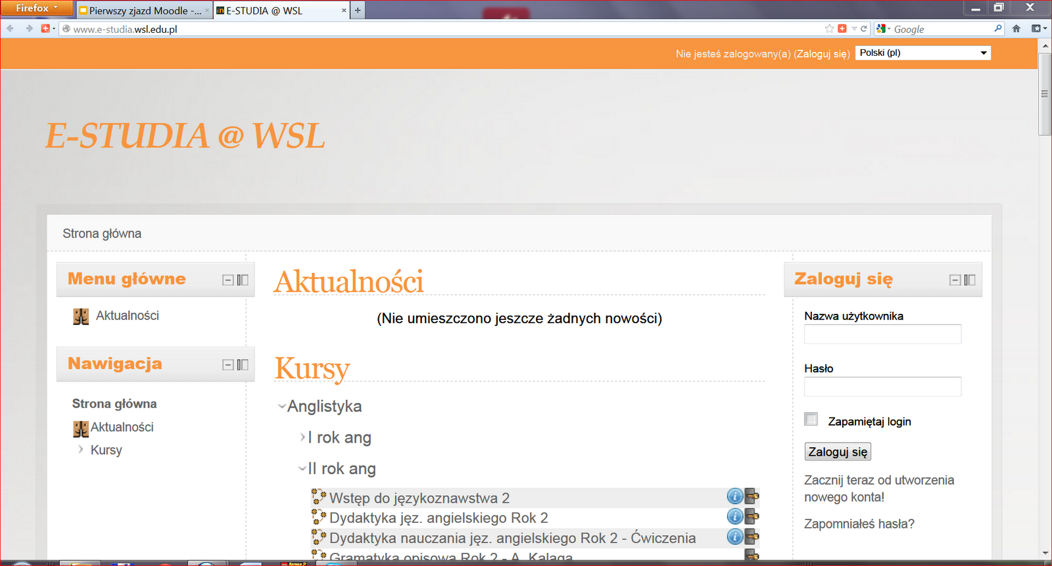This screenshot has width=1052, height=566.
Task: Collapse the Anglistyka category
Action: (282, 406)
